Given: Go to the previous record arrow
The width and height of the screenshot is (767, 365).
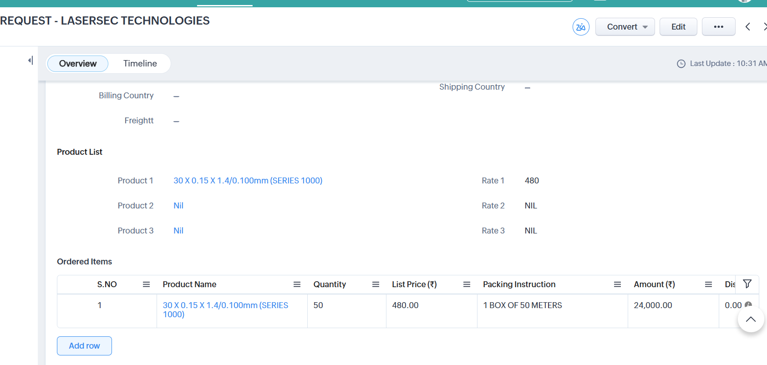Looking at the screenshot, I should (747, 27).
